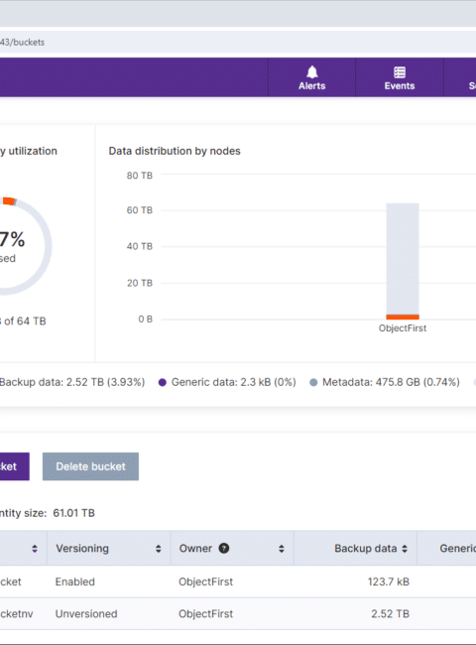This screenshot has height=645, width=476.
Task: Click the '123.7 kB' backup data cell
Action: (389, 581)
